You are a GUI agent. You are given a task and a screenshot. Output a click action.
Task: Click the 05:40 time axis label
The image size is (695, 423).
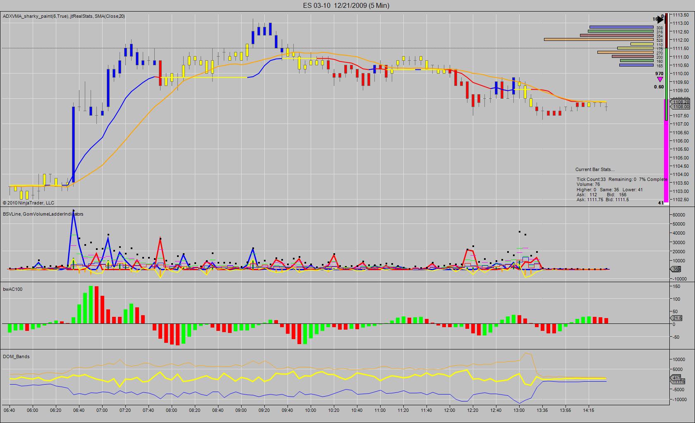9,410
